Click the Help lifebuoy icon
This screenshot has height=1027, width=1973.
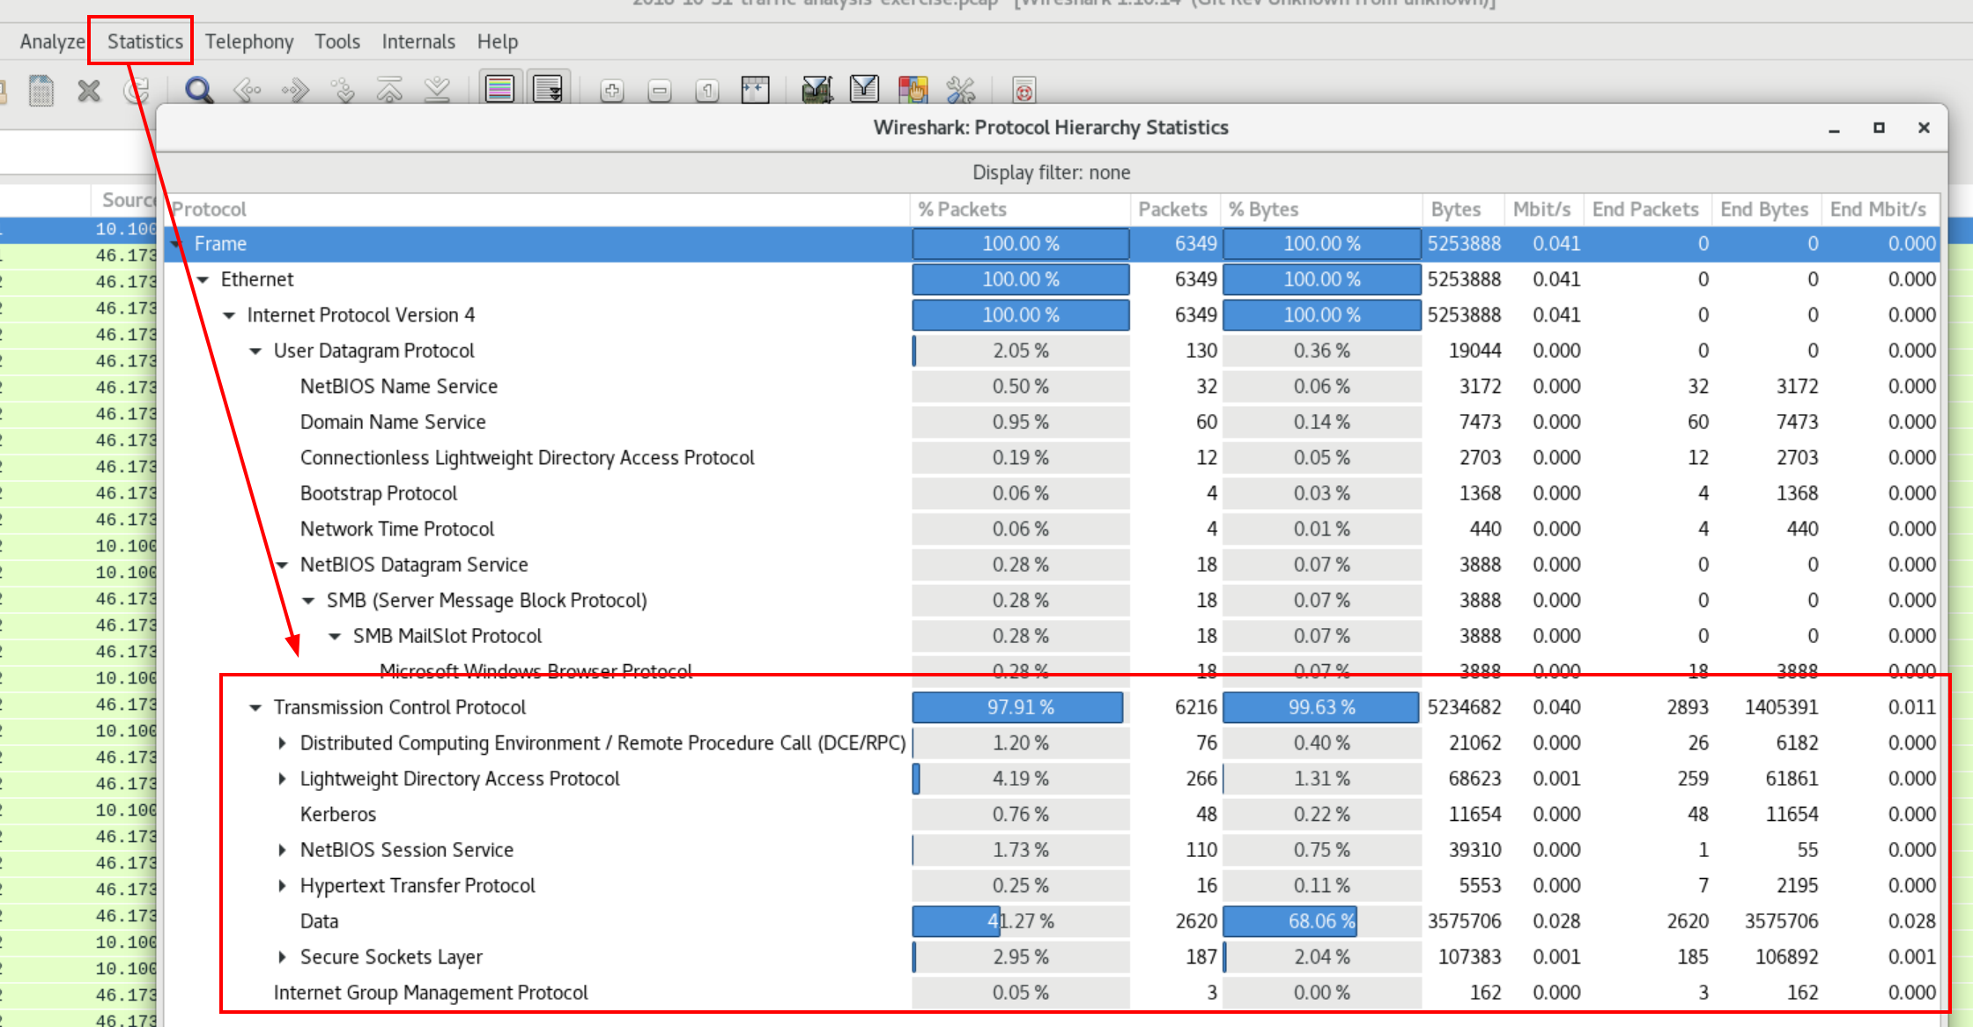click(1023, 90)
